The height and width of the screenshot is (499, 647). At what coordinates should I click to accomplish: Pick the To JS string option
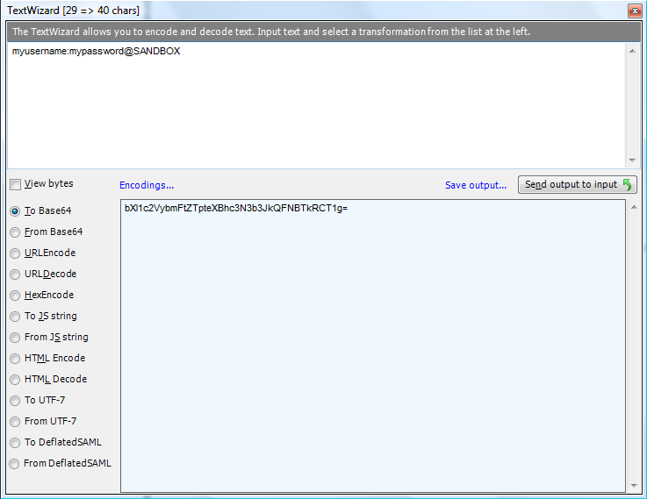(x=15, y=317)
